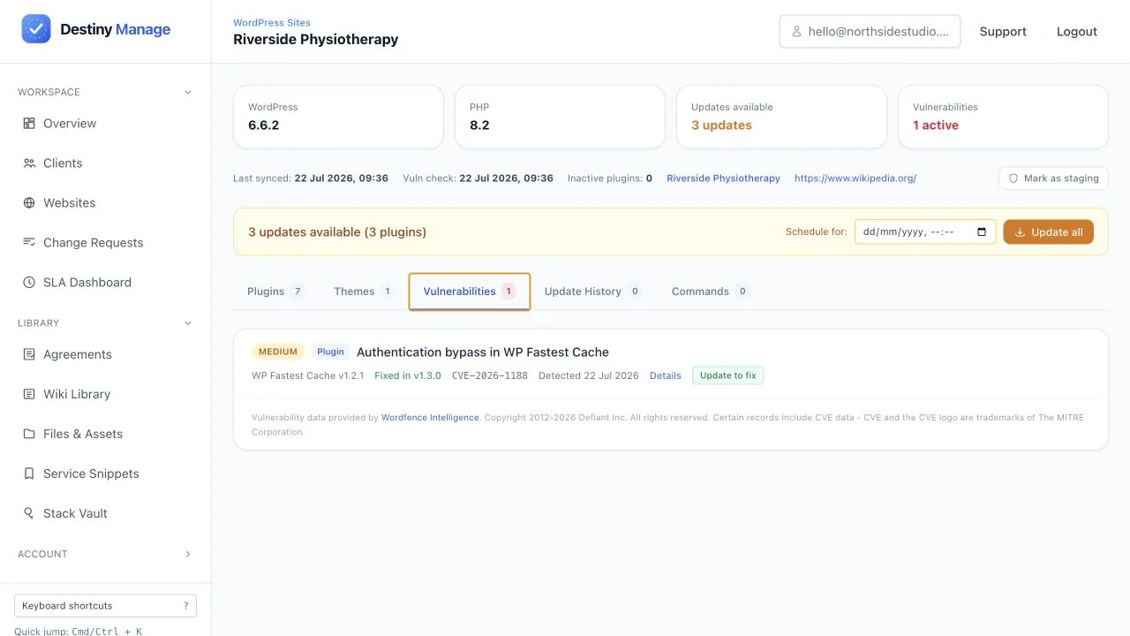Click the Keyboard shortcuts button

(x=105, y=606)
